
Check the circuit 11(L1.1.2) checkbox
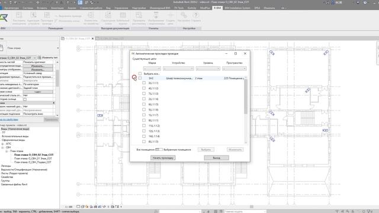pos(144,125)
